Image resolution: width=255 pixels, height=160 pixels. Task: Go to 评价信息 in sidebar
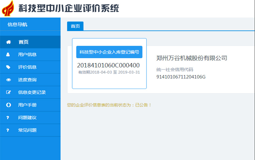(27, 67)
